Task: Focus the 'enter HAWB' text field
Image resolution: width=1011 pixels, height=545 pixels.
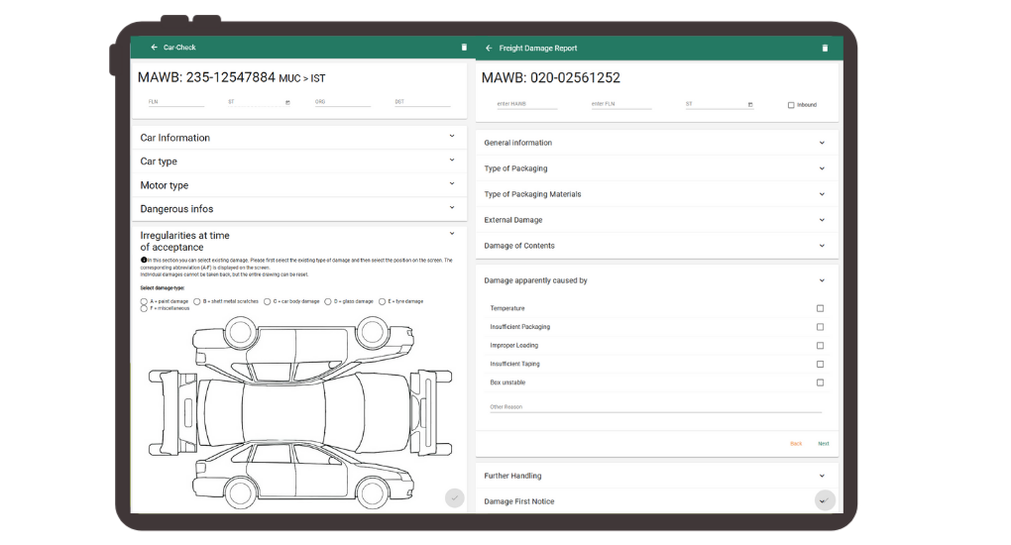Action: pyautogui.click(x=526, y=104)
